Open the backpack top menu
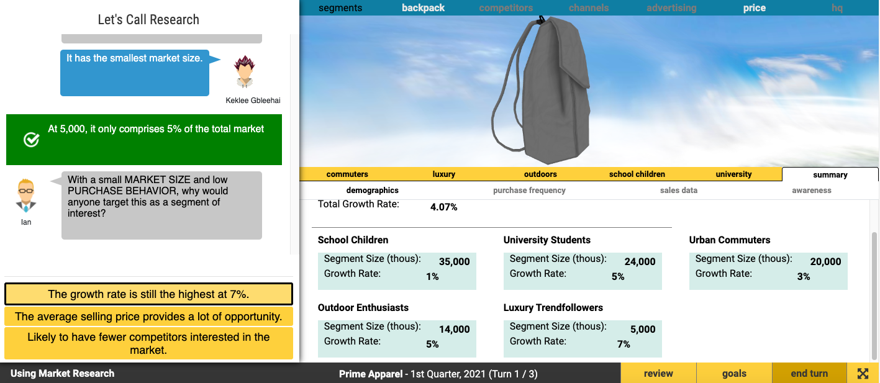Viewport: 880px width, 383px height. (x=424, y=8)
